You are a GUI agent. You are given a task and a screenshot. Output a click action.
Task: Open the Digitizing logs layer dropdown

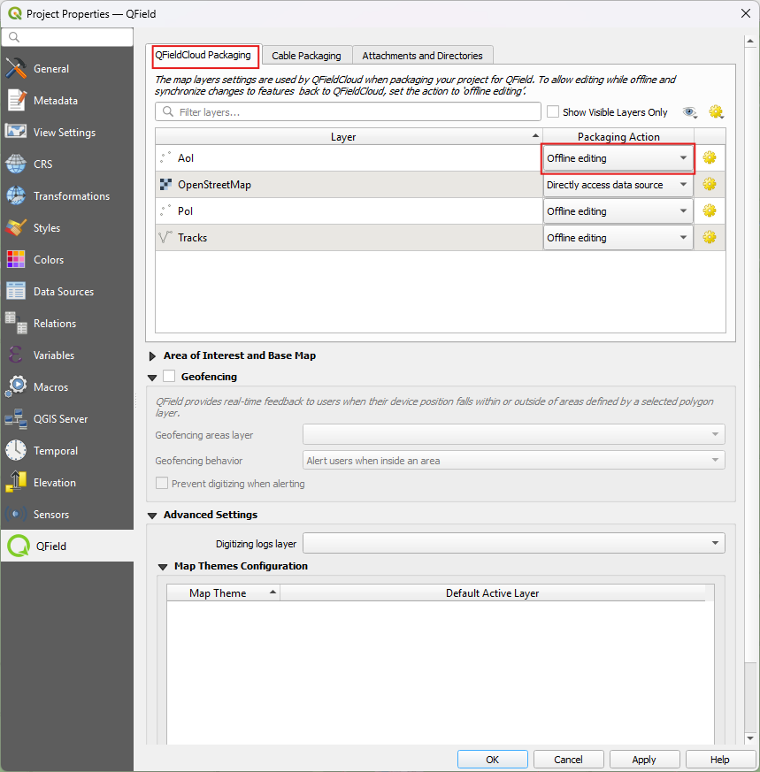pyautogui.click(x=514, y=543)
